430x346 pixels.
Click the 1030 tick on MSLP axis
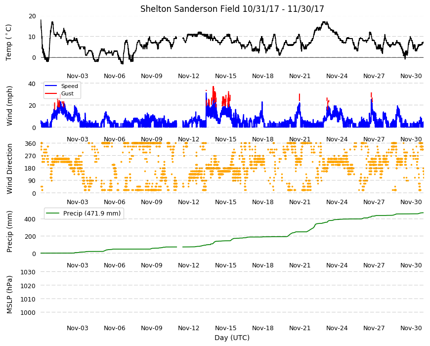[x=28, y=272]
